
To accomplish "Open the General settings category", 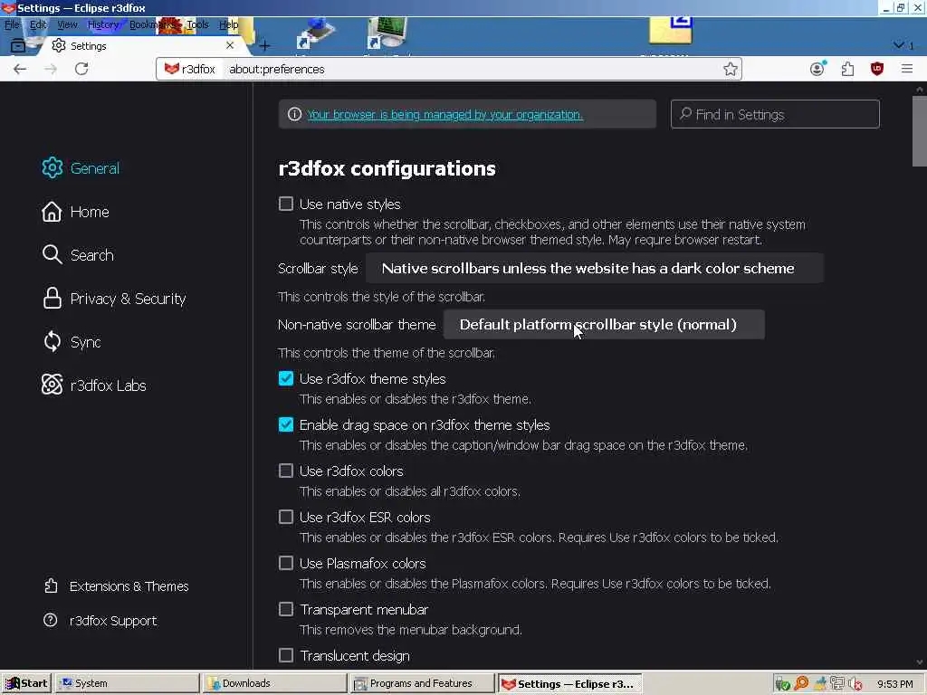I will (81, 168).
